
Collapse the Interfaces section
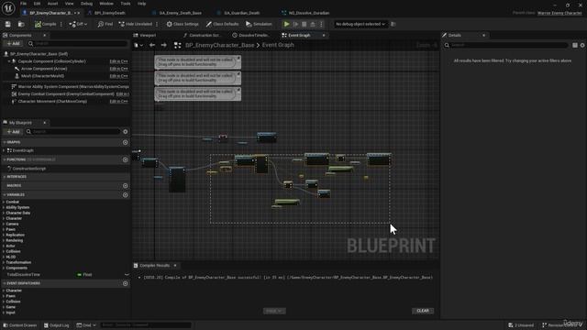pyautogui.click(x=4, y=177)
